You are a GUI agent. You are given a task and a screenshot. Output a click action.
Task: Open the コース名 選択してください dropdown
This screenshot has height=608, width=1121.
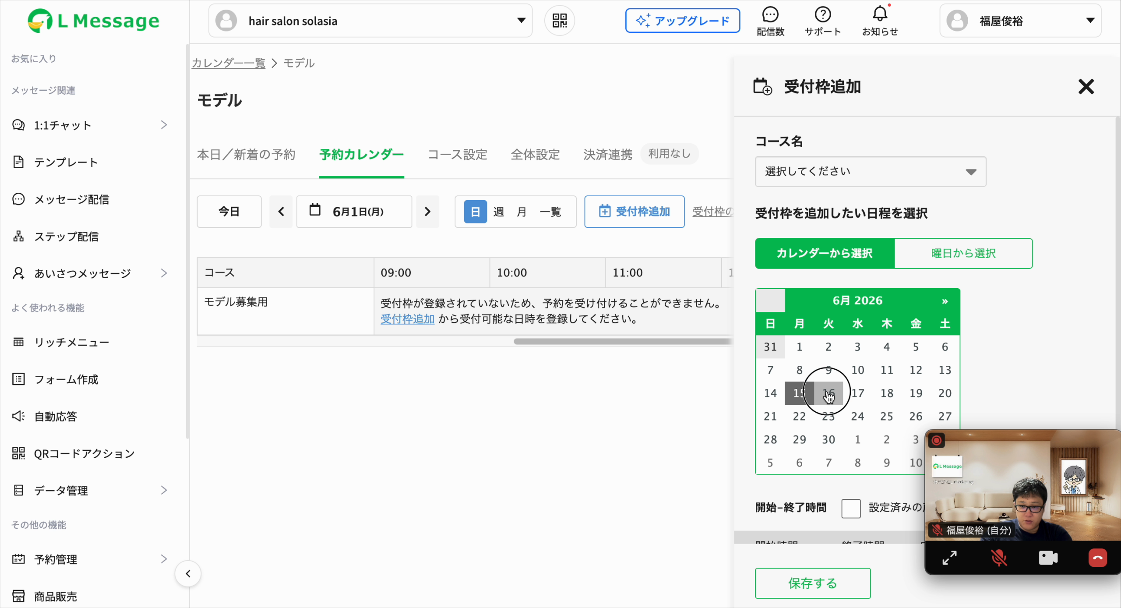871,171
